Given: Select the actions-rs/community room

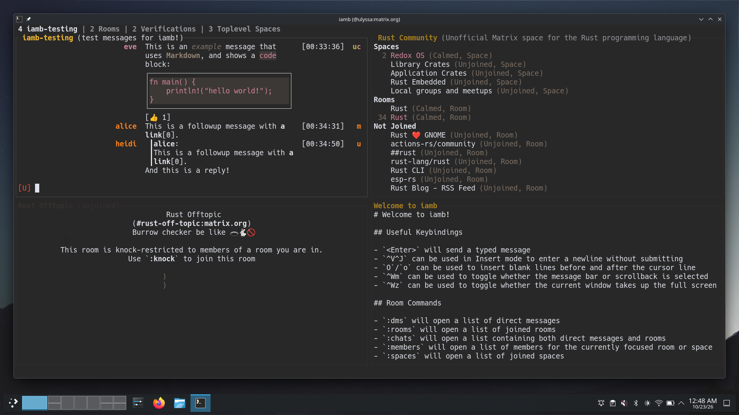Looking at the screenshot, I should [433, 144].
